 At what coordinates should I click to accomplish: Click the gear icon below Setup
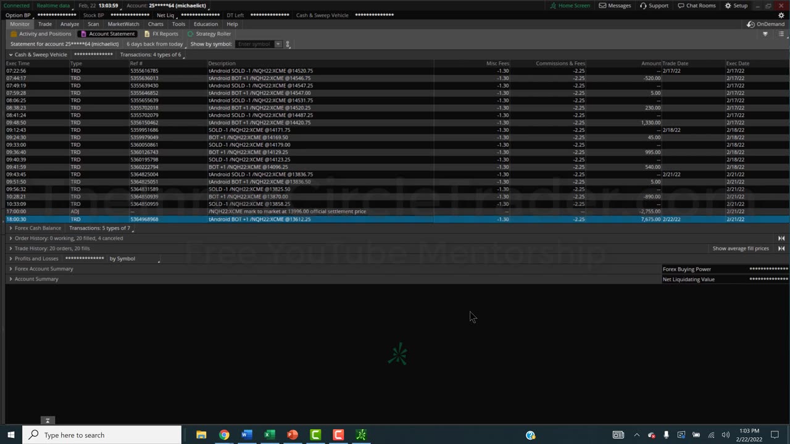pyautogui.click(x=781, y=15)
